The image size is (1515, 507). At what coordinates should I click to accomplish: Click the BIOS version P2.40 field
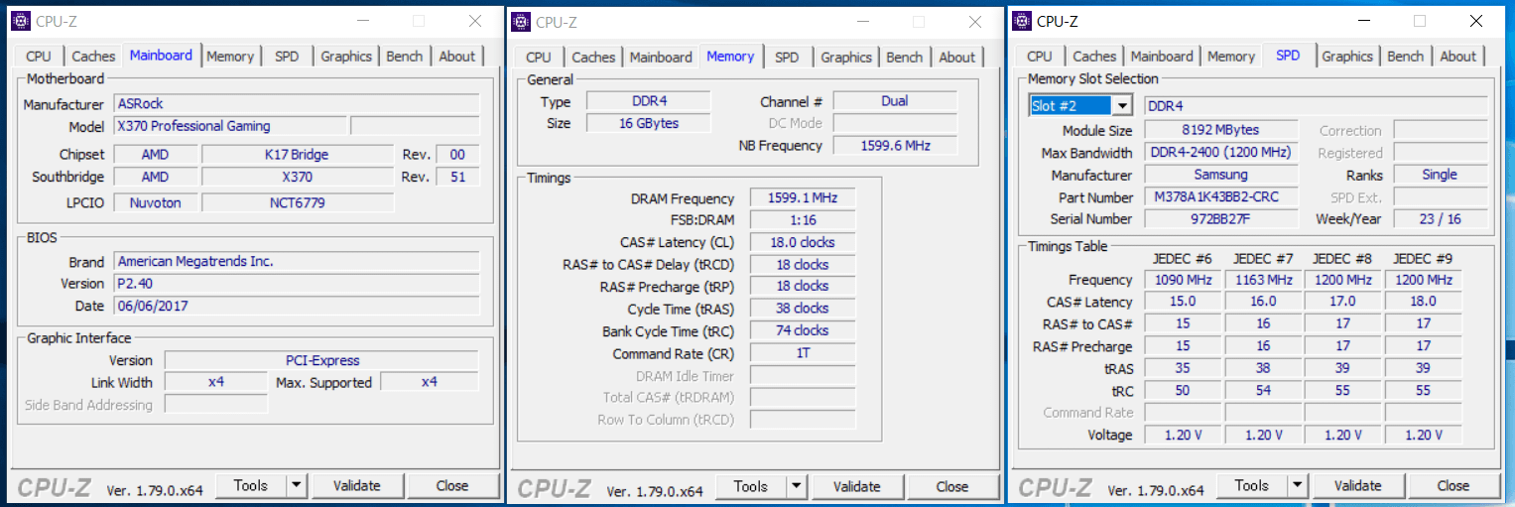tap(297, 284)
